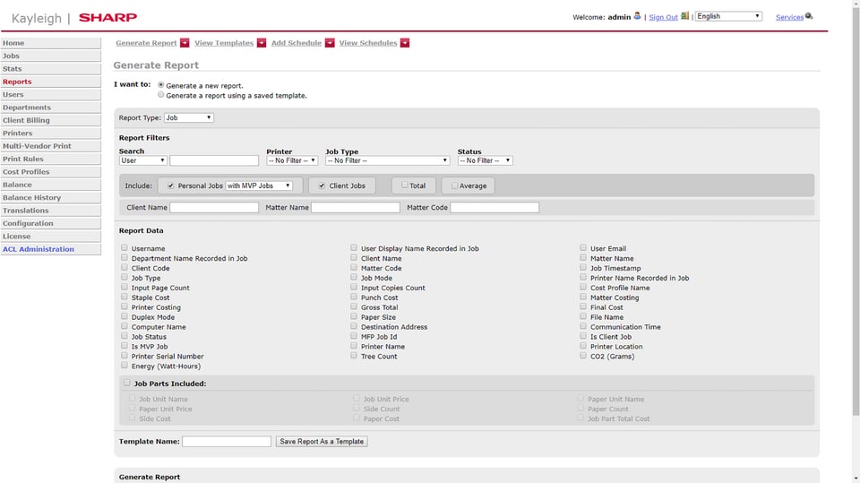Enable the Username report data checkbox
Screen dimensions: 860x483
pyautogui.click(x=125, y=248)
